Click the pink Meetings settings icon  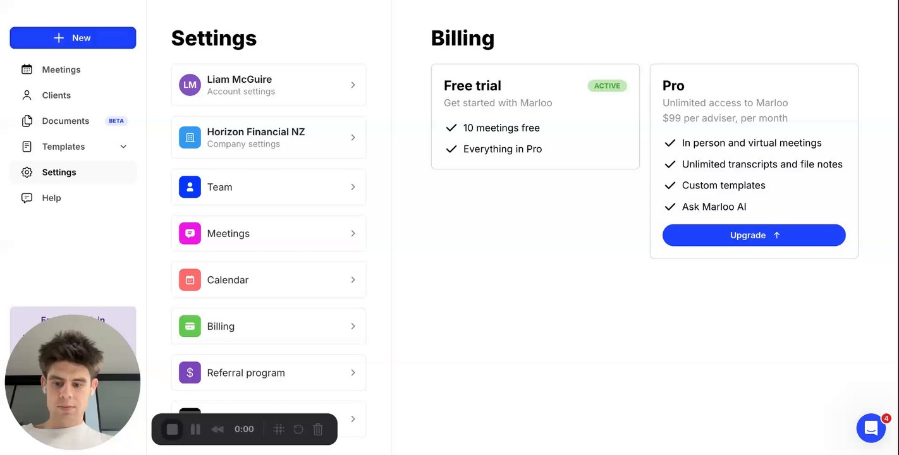tap(190, 233)
